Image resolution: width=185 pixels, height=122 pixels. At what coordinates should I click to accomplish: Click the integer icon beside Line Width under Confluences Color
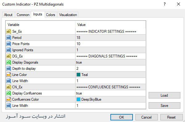tap(9, 106)
